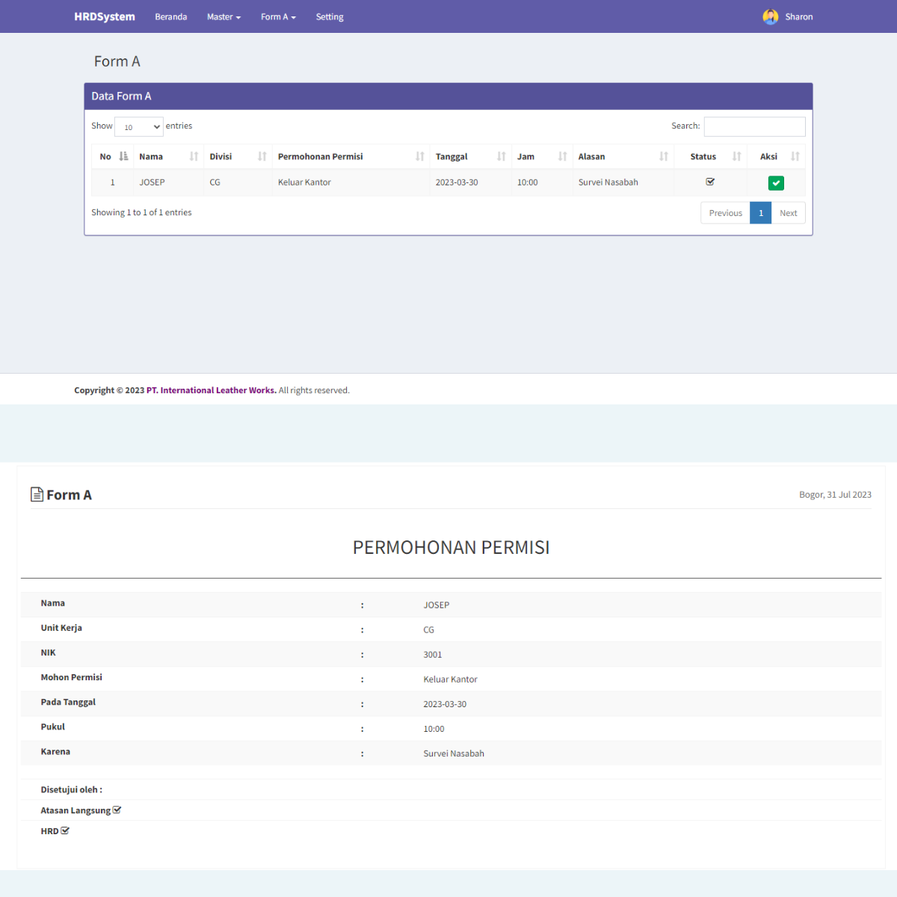Open PT. International Leather Works link
Viewport: 897px width, 897px height.
coord(212,390)
